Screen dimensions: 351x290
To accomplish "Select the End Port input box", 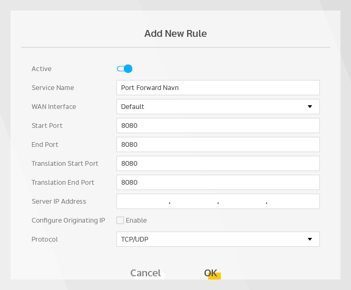I will tap(218, 145).
